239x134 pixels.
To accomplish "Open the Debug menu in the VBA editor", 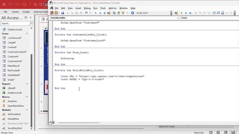I will [x=87, y=8].
